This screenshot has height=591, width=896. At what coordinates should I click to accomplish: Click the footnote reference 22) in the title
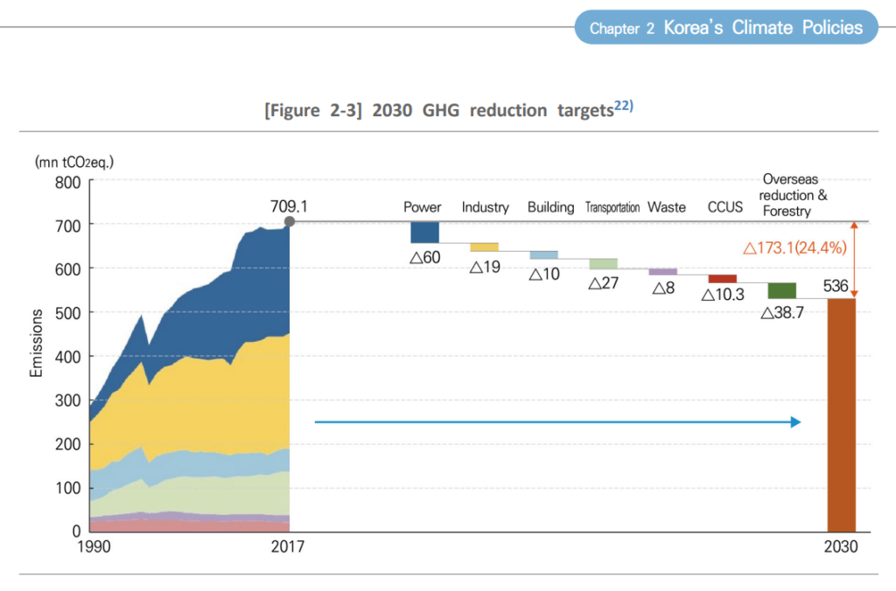pyautogui.click(x=623, y=106)
